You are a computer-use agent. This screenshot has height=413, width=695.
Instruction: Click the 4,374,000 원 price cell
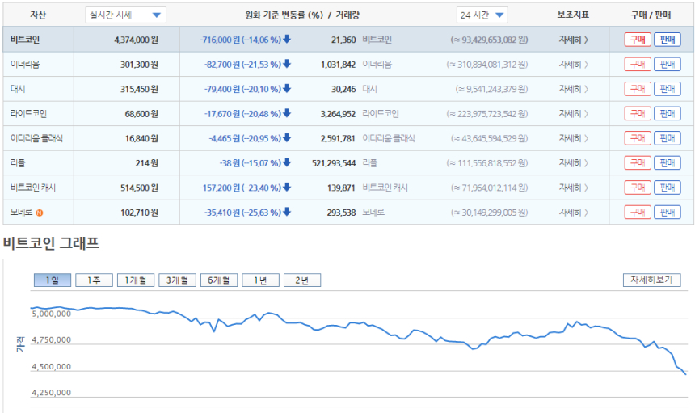coord(136,40)
